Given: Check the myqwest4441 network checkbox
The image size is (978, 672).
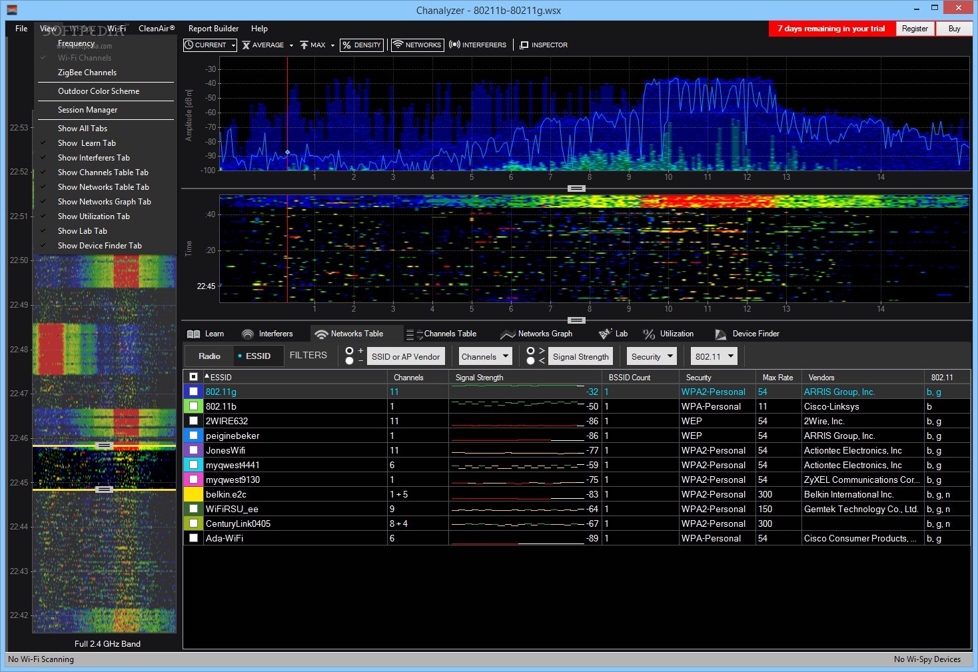Looking at the screenshot, I should click(193, 465).
